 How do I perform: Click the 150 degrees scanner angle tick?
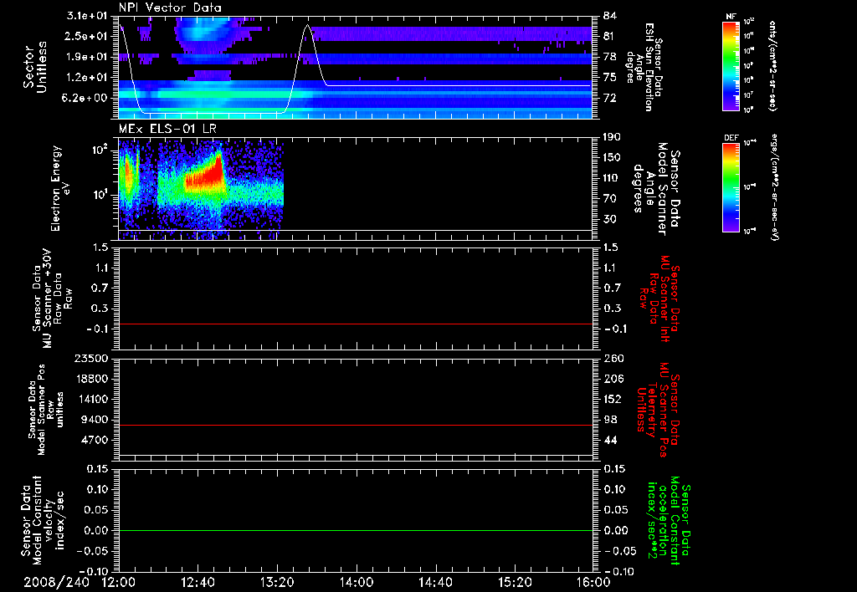click(612, 157)
